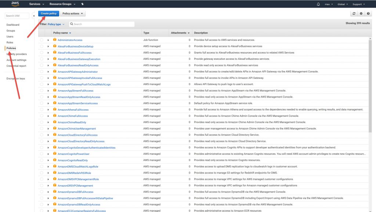Open the Services menu
Screen dimensions: 376x212
tap(37, 4)
